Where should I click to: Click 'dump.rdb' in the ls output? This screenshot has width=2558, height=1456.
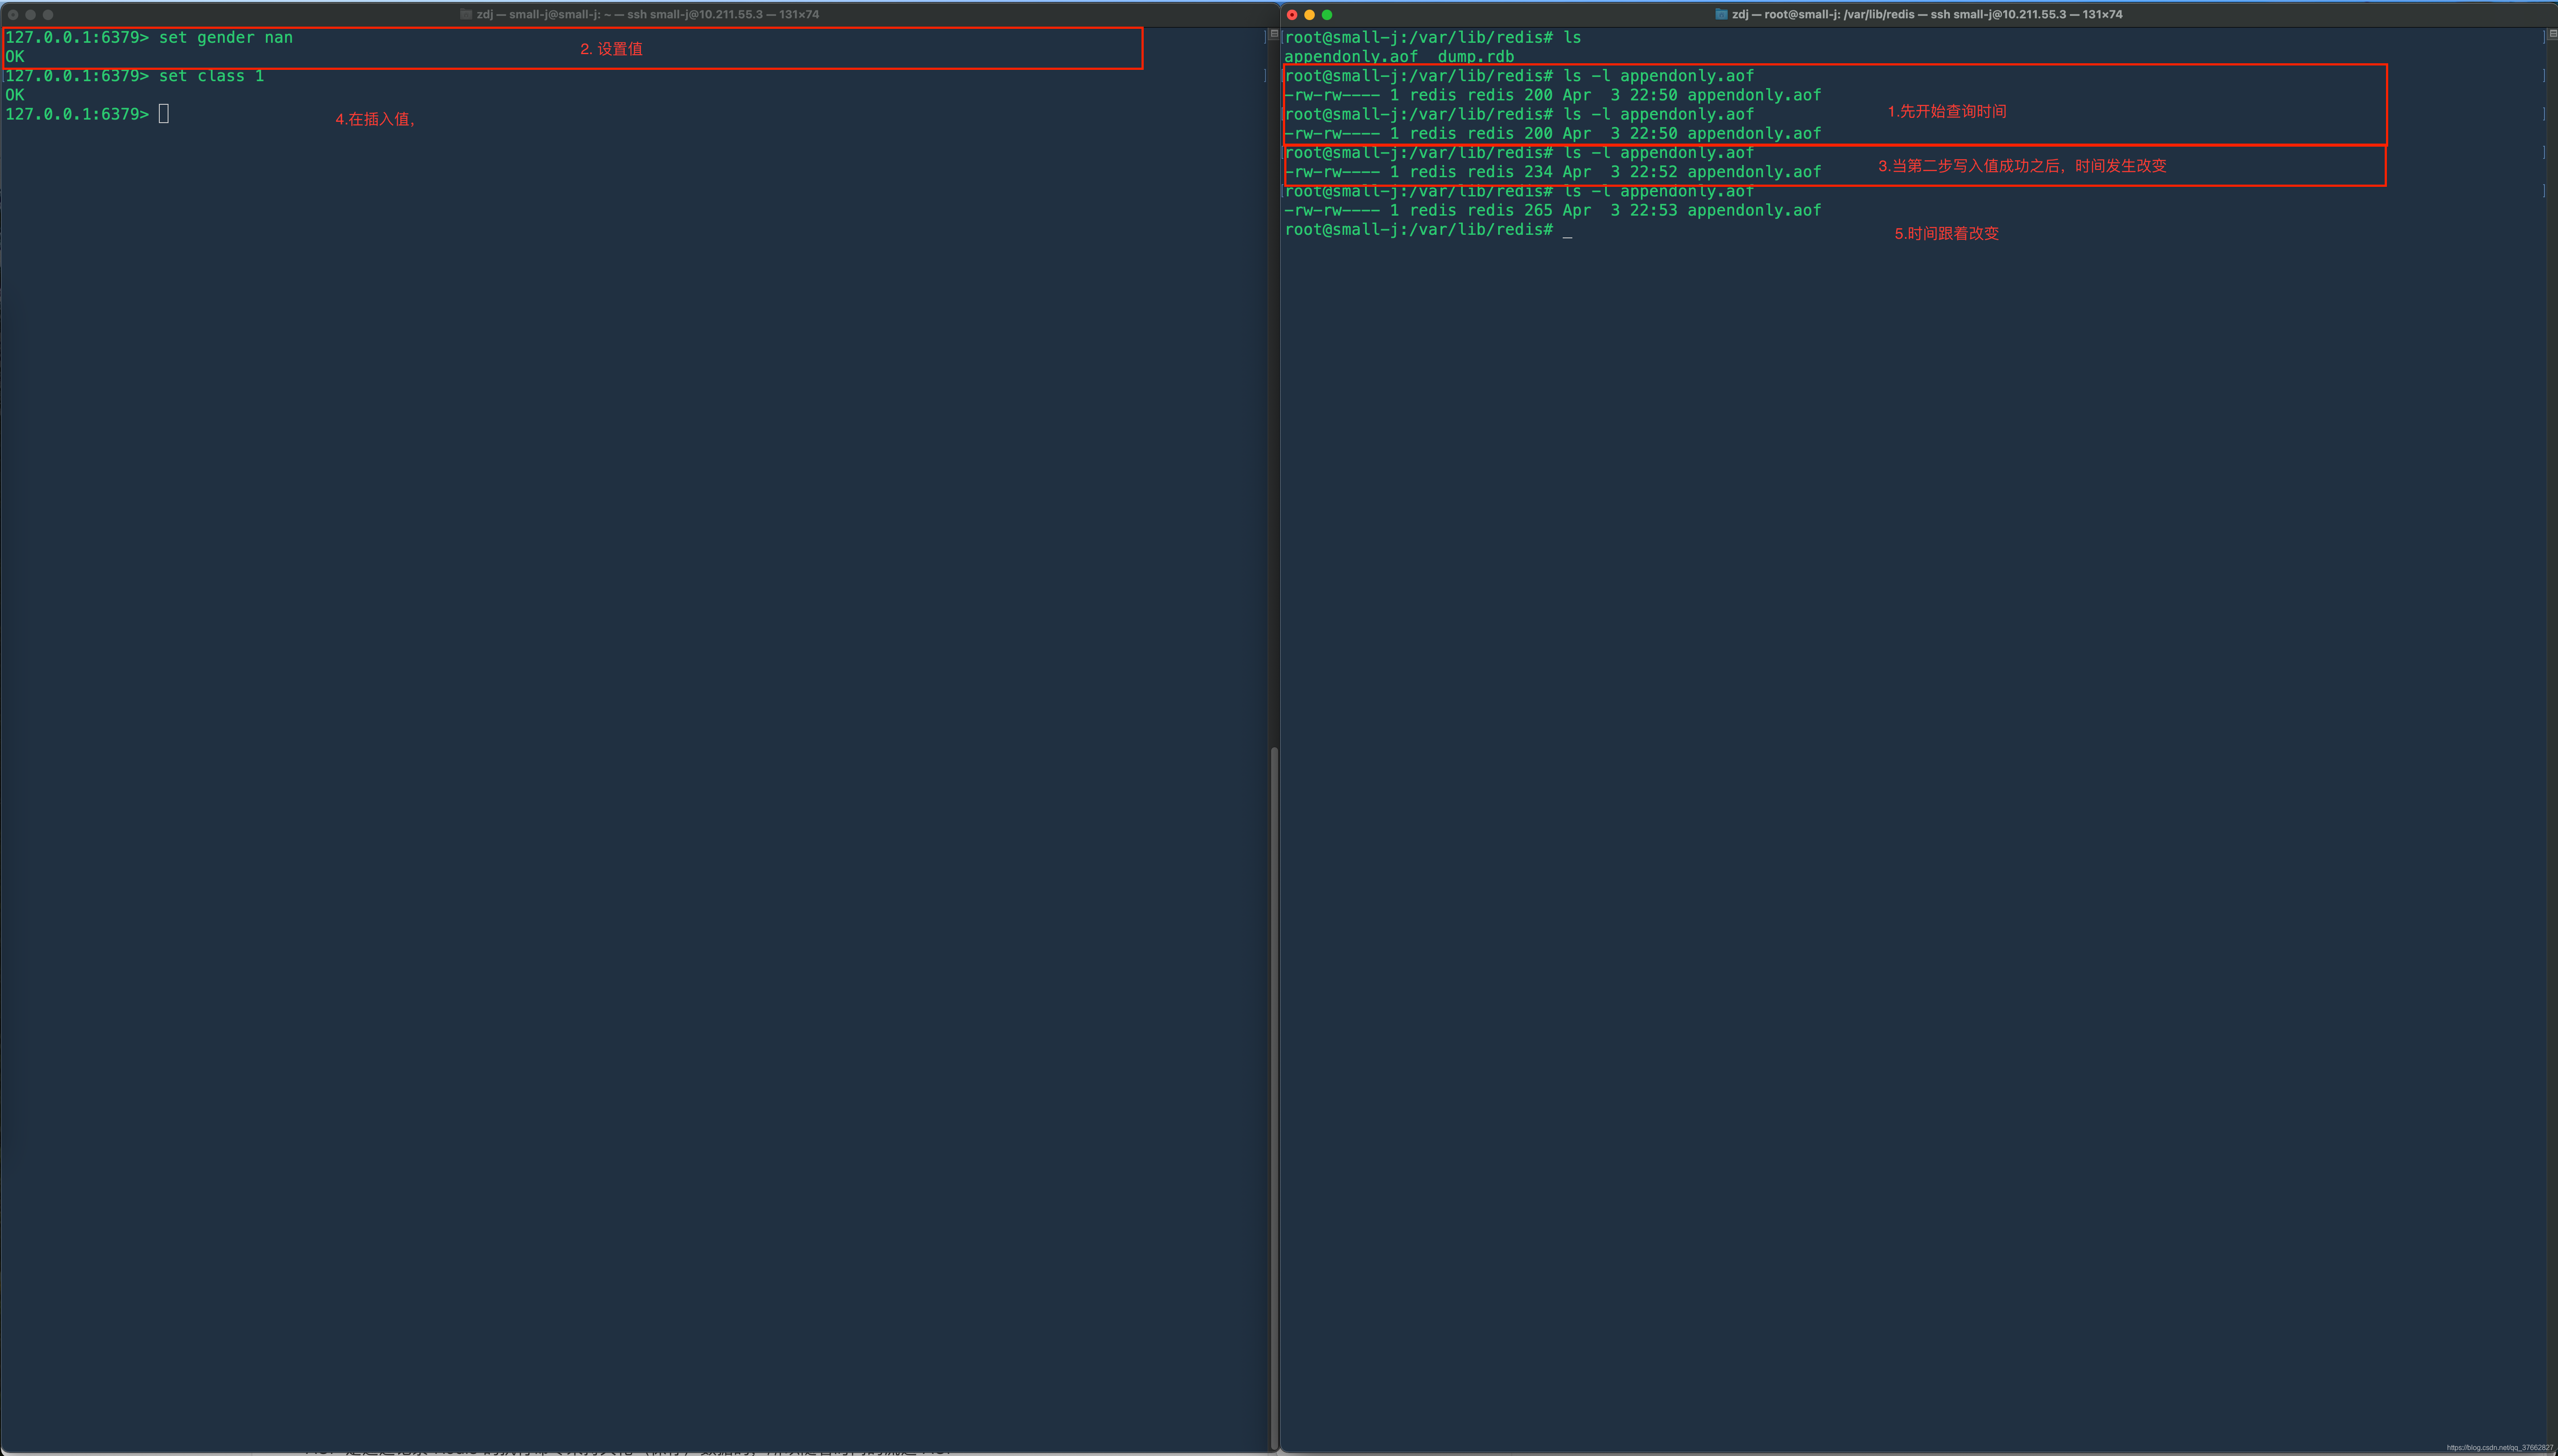pyautogui.click(x=1476, y=57)
